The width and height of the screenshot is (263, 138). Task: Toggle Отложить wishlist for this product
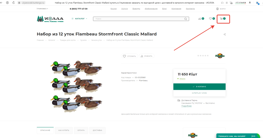[x=129, y=56]
